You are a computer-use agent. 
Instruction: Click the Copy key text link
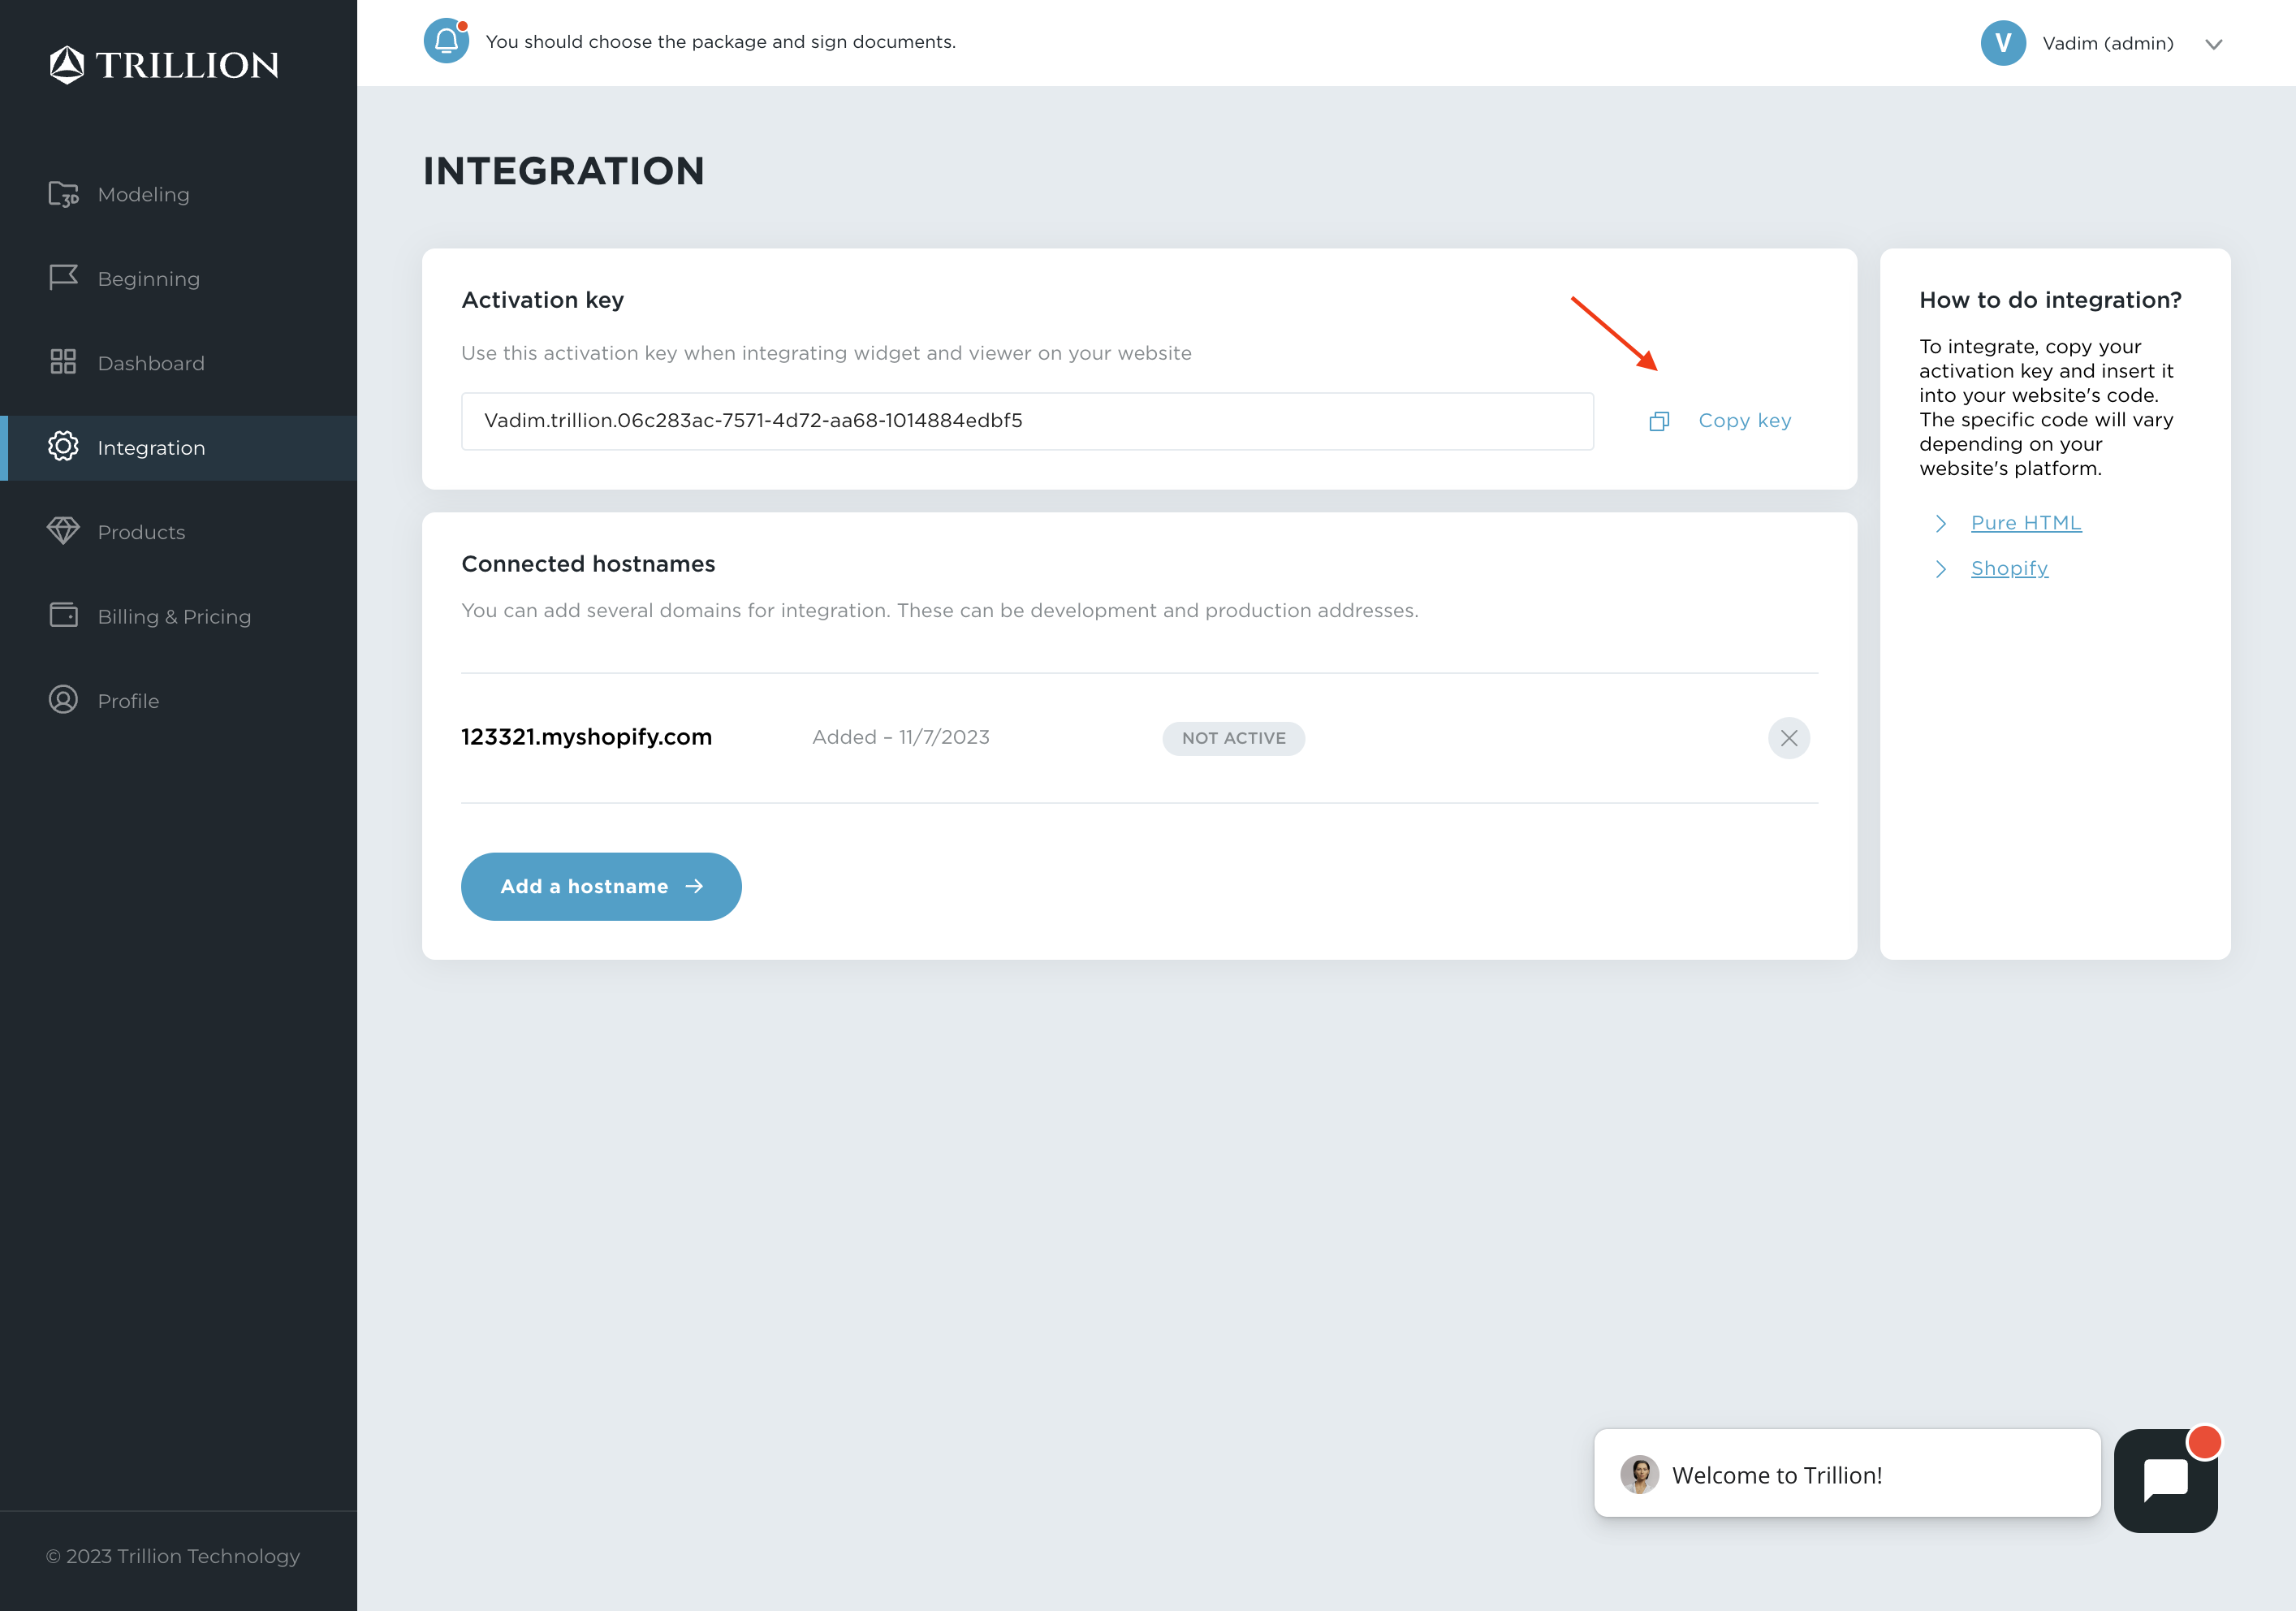tap(1743, 419)
